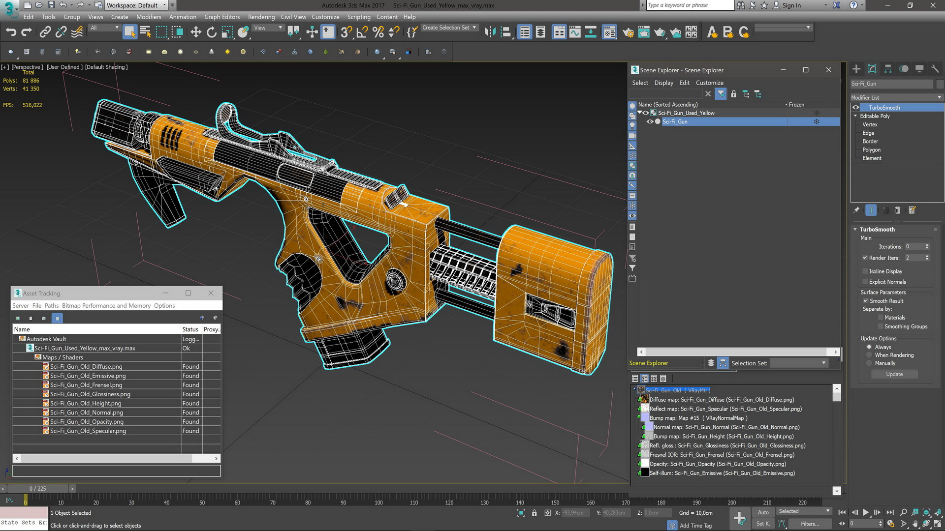Open the Selected key filter dropdown
Viewport: 945px width, 531px height.
click(804, 511)
